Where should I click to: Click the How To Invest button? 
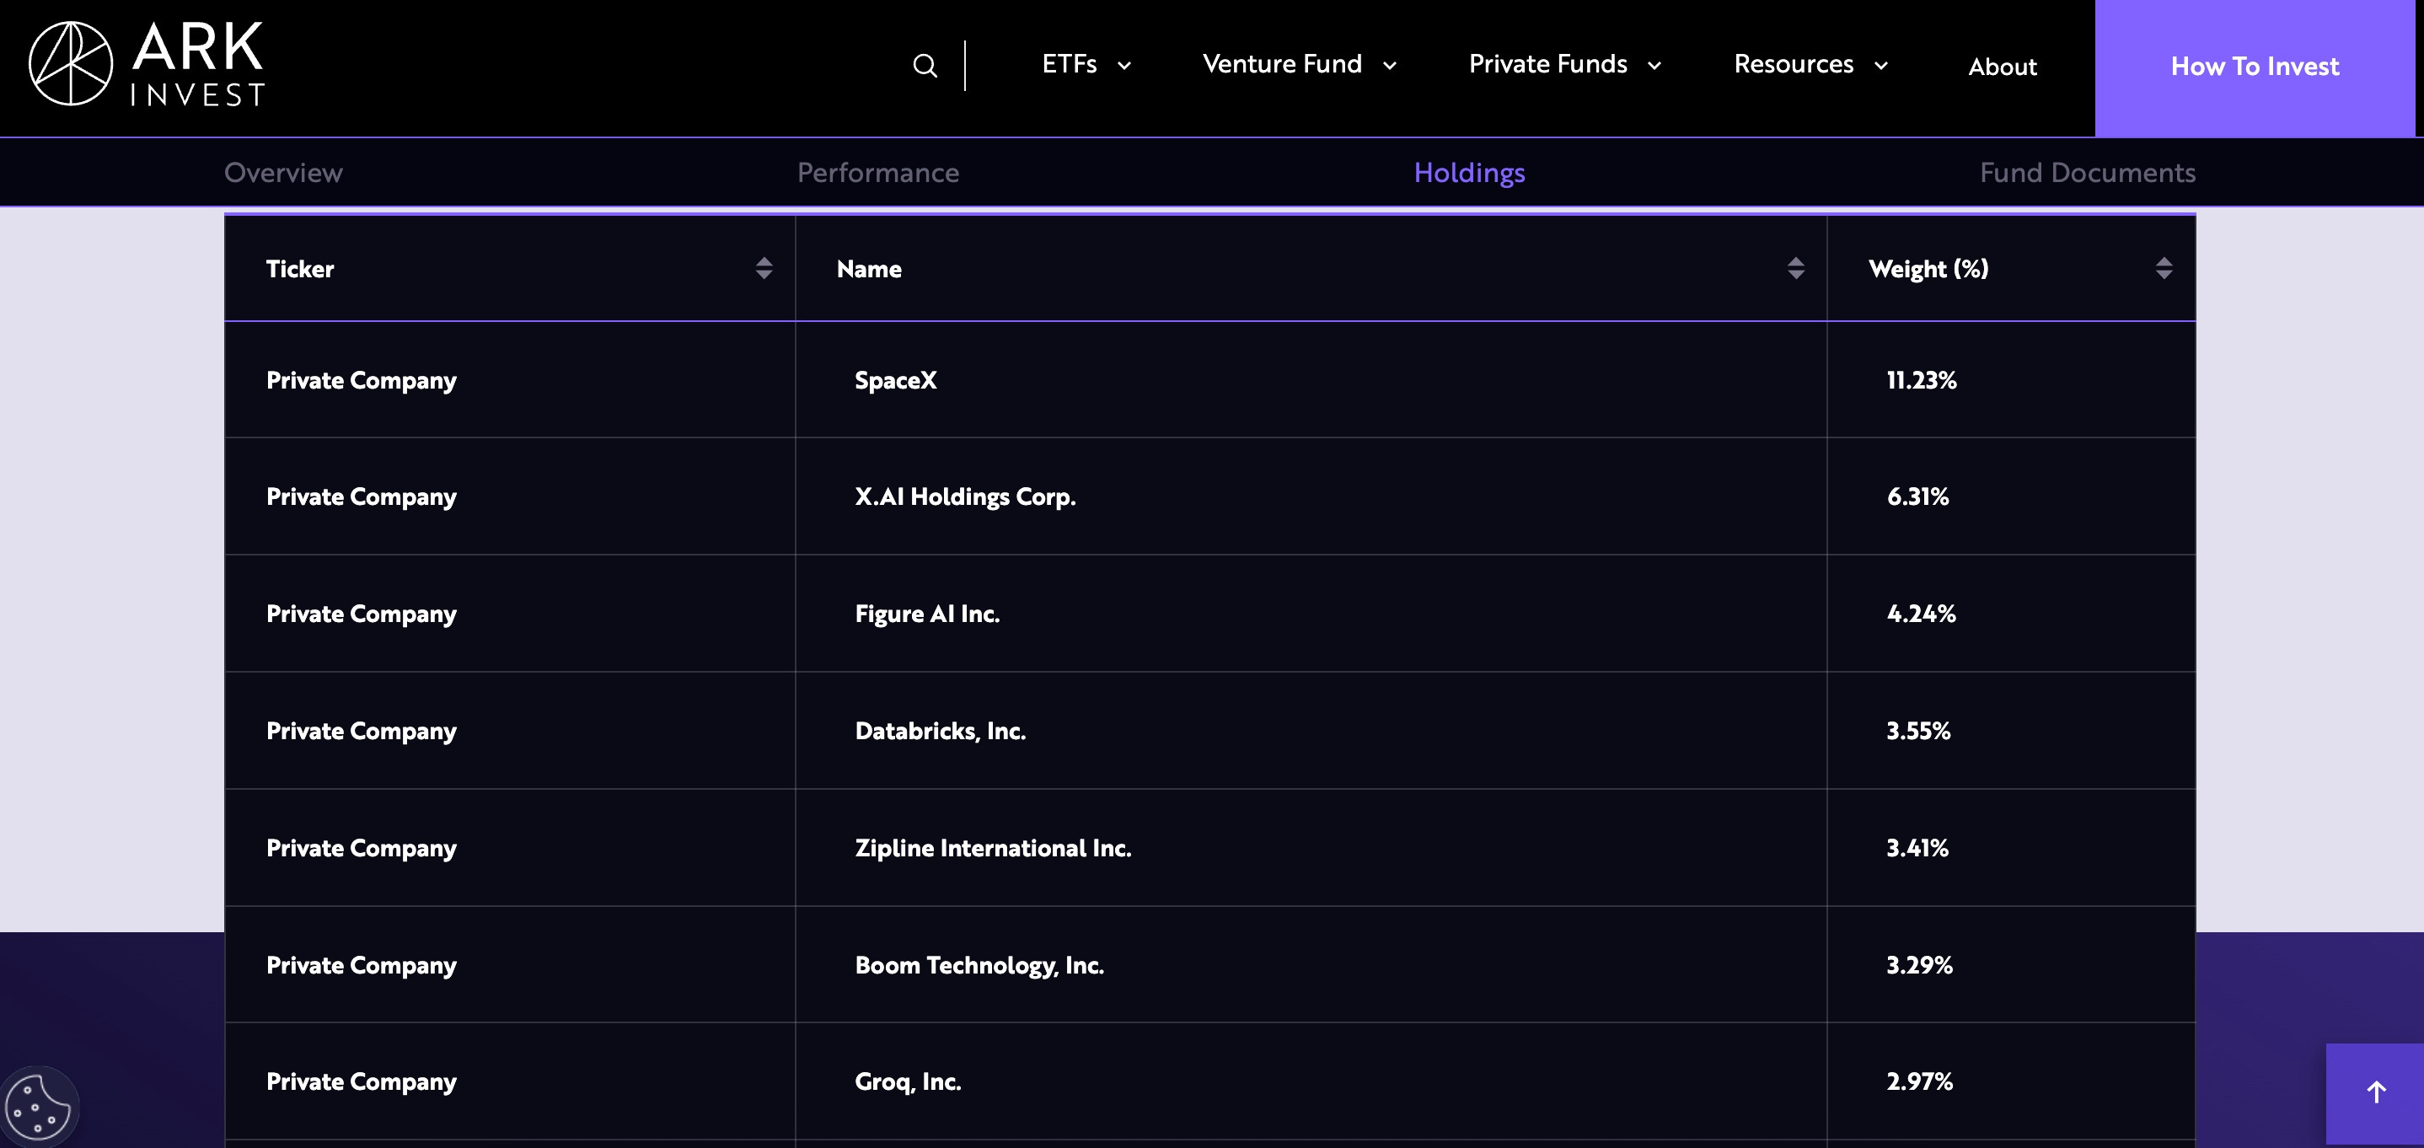tap(2254, 67)
